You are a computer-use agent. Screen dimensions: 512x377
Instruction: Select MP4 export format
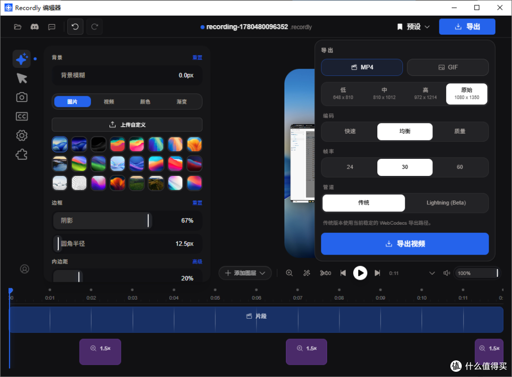pyautogui.click(x=362, y=67)
